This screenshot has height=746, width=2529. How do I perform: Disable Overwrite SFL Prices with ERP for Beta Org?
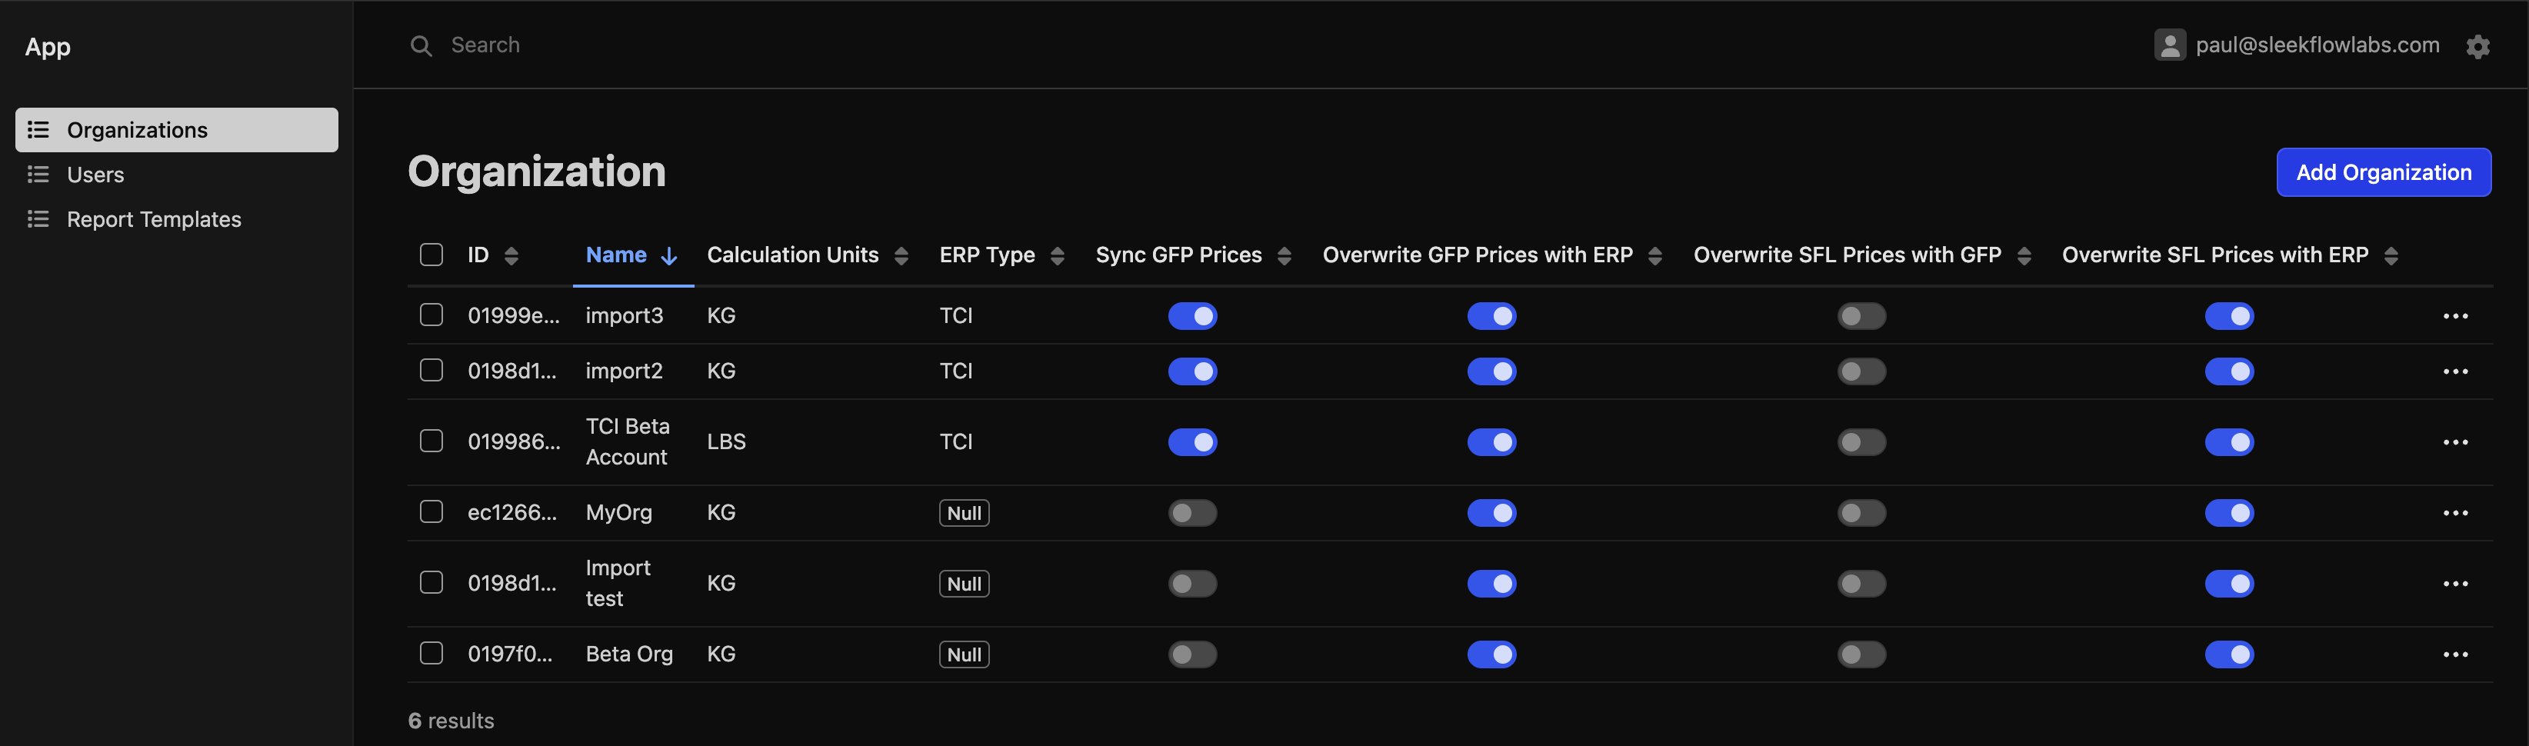point(2228,654)
